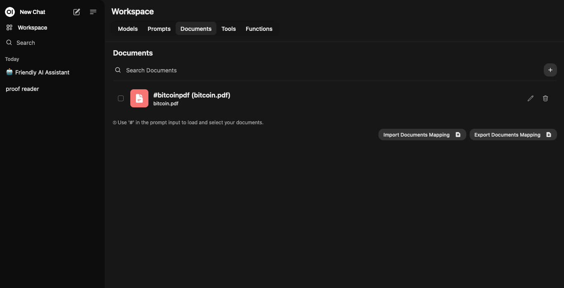This screenshot has height=288, width=564.
Task: Click the Workspace page title
Action: tap(132, 12)
